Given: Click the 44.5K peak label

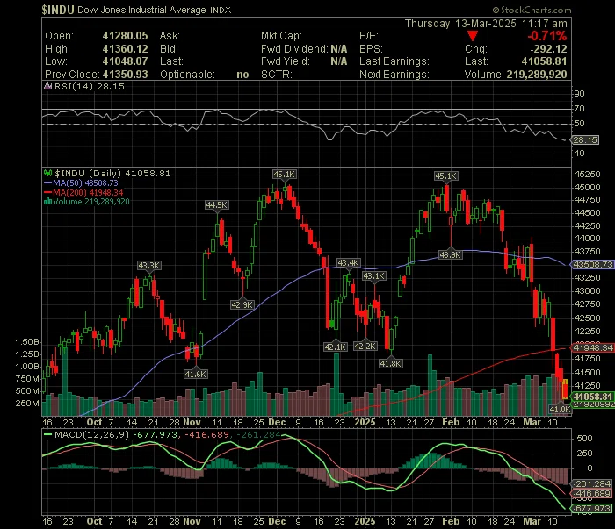Looking at the screenshot, I should (216, 205).
